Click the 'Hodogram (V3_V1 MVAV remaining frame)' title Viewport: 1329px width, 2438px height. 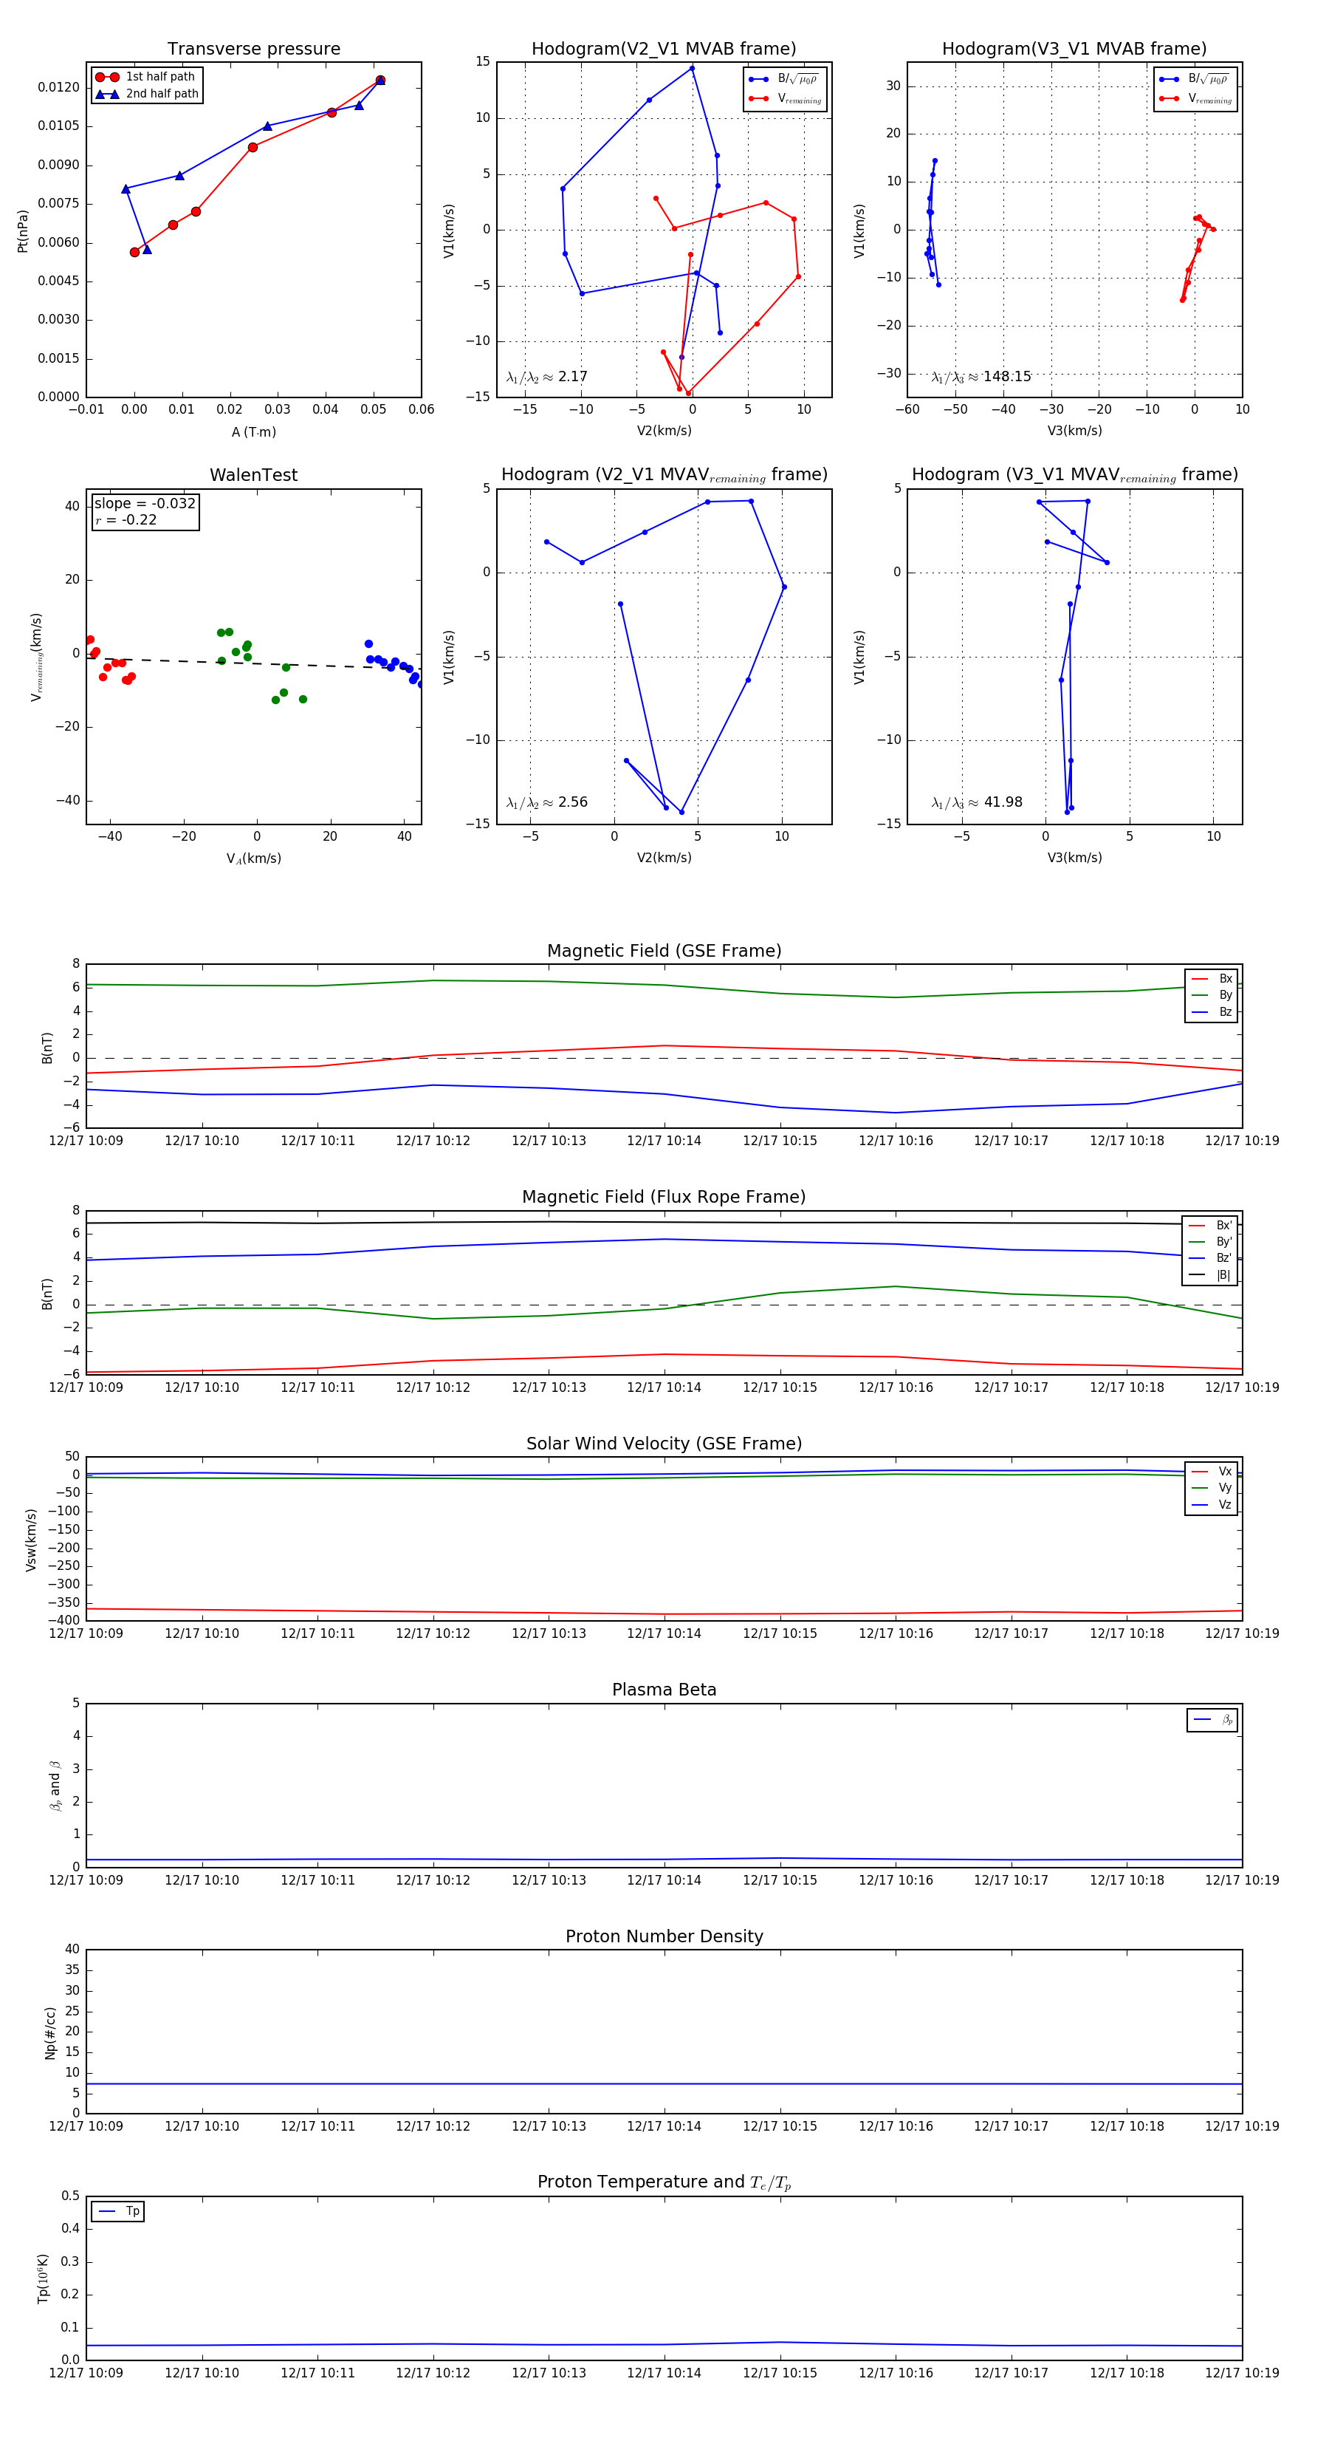coord(1074,475)
